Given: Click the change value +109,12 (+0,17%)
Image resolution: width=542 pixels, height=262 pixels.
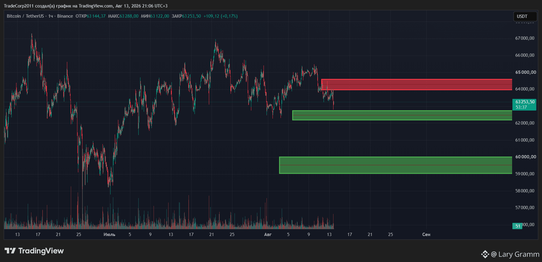Looking at the screenshot, I should [221, 16].
